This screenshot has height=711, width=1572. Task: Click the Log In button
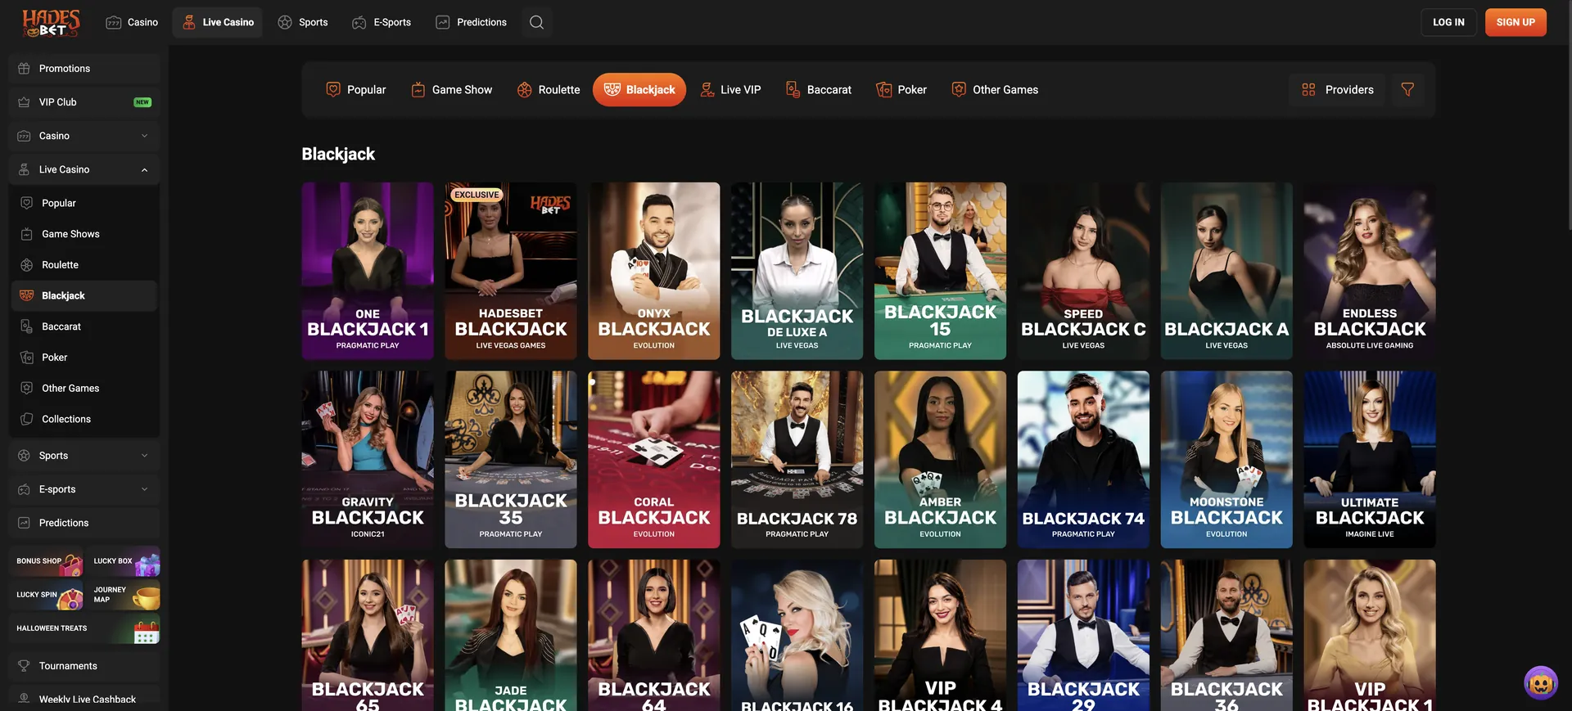1448,22
